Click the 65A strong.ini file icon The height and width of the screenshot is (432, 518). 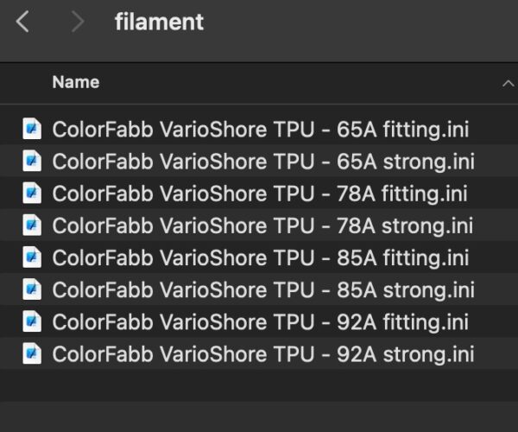32,161
